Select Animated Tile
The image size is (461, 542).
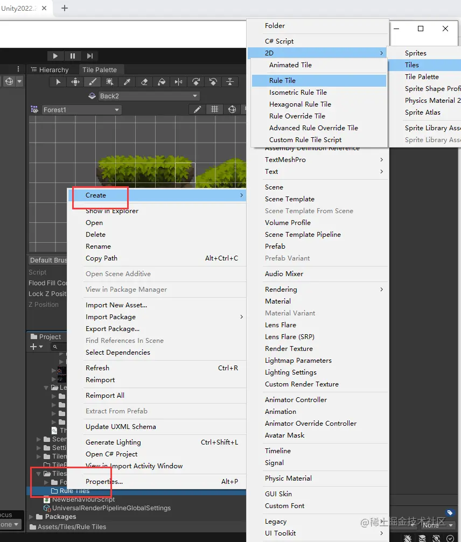click(319, 65)
